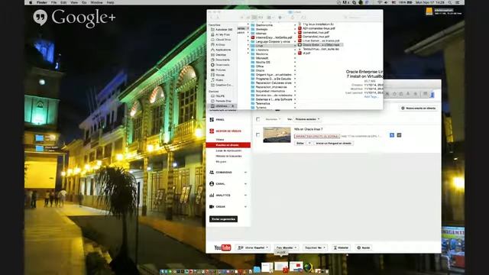Open dropdown arrow next to Editar
The height and width of the screenshot is (275, 489).
pos(309,144)
